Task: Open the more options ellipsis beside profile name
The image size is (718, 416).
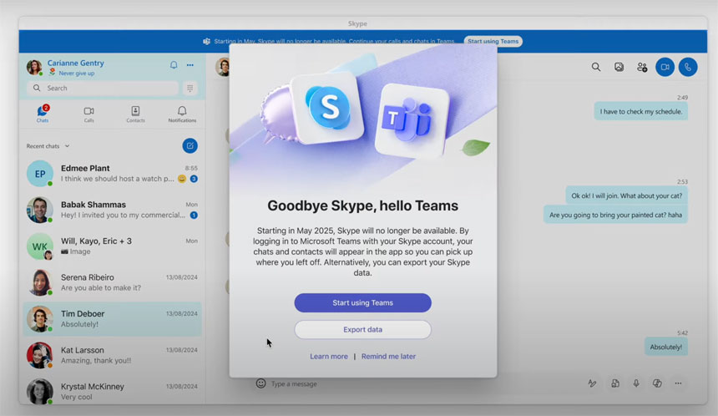Action: (190, 65)
